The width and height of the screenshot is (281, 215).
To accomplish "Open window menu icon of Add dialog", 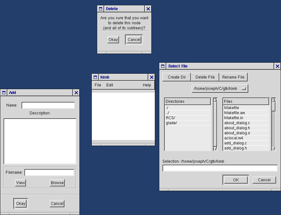I will (4, 93).
